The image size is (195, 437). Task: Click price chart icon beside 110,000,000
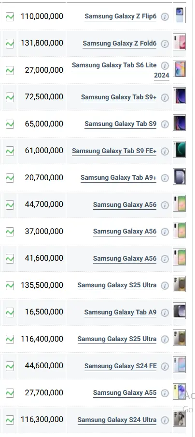click(10, 17)
